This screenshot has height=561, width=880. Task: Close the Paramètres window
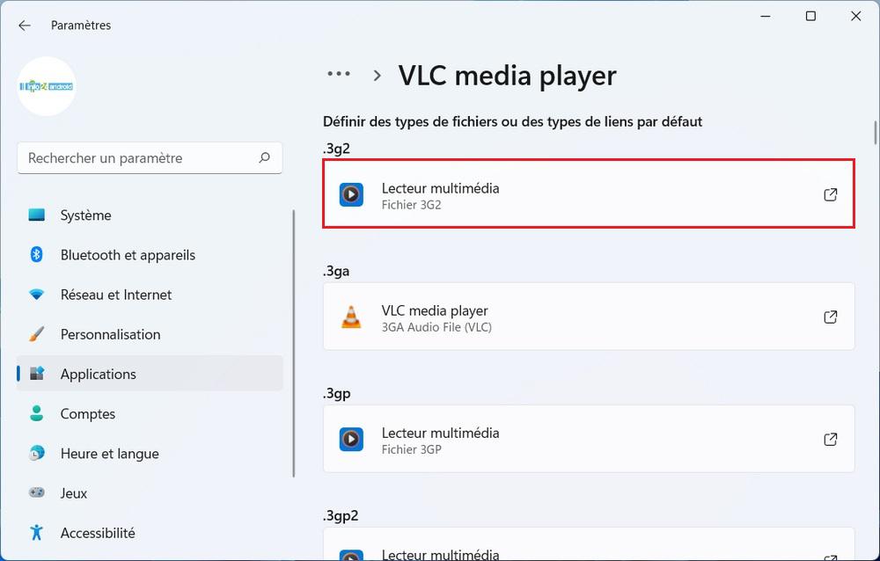click(856, 17)
